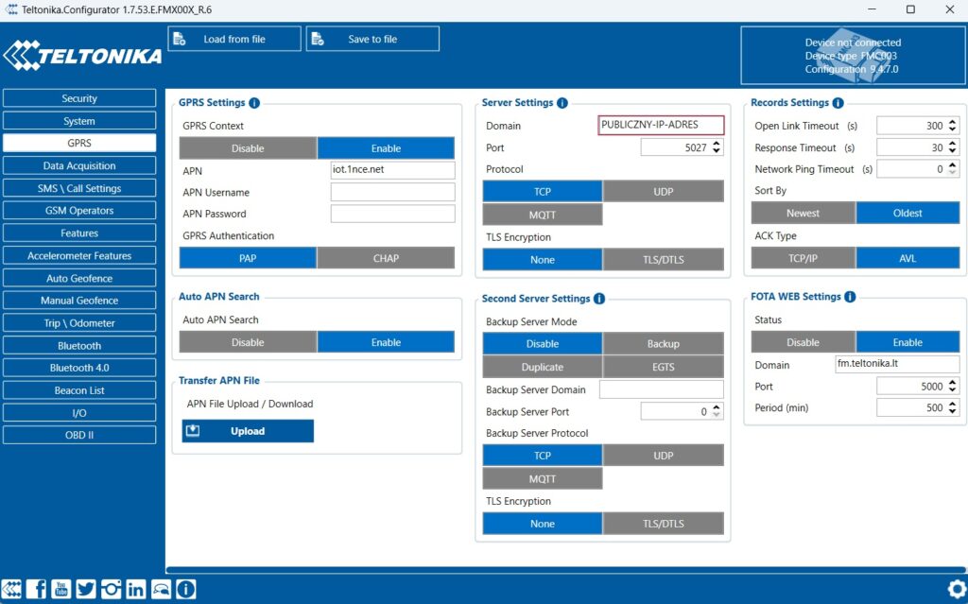Click the Teltonika logo
Viewport: 968px width, 604px height.
tap(83, 56)
